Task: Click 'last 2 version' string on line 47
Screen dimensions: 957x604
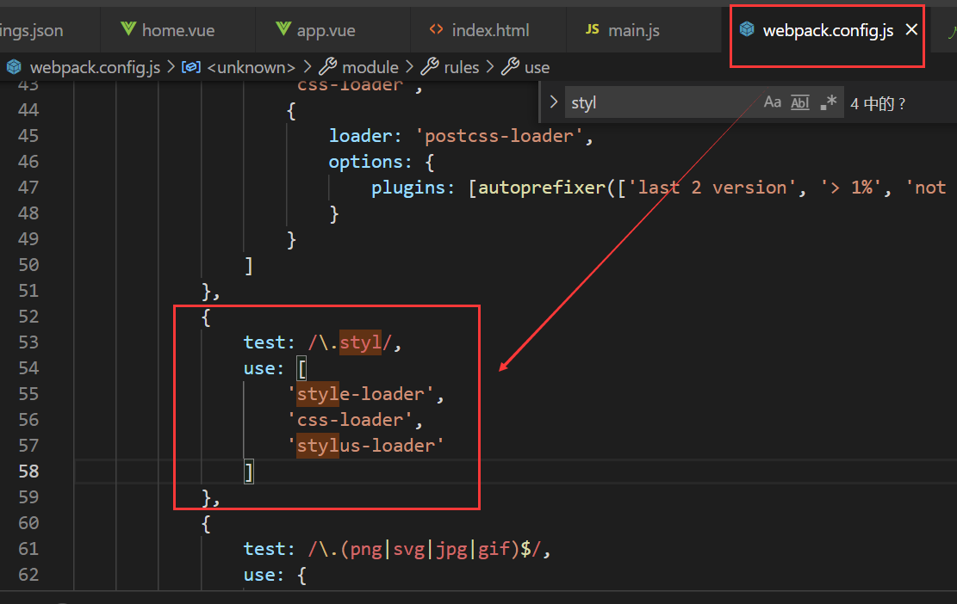Action: 712,188
